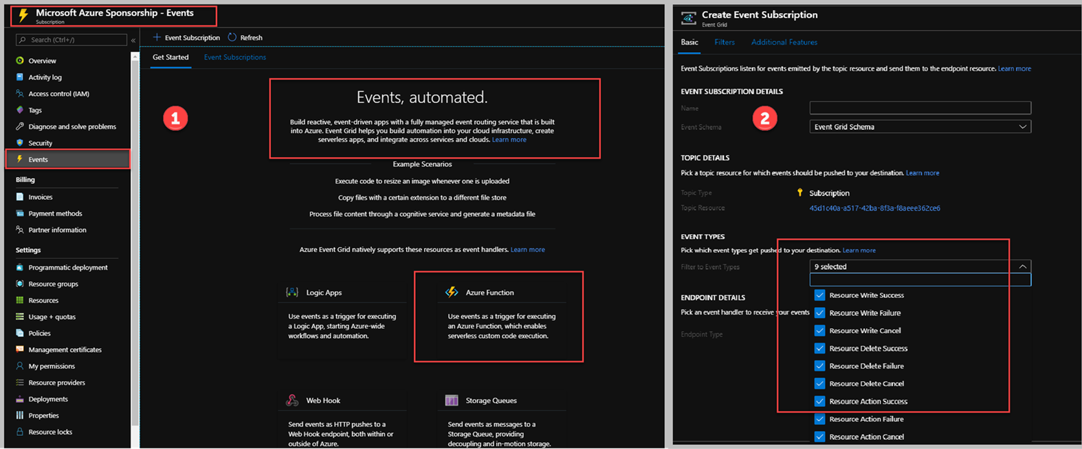The width and height of the screenshot is (1082, 449).
Task: Collapse the sidebar with the chevron button
Action: coord(133,41)
